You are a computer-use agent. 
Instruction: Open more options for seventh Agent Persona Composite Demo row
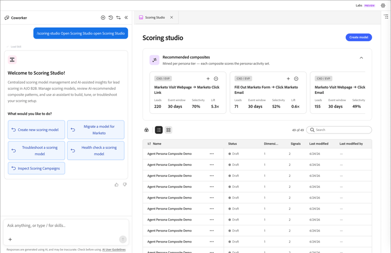[212, 220]
